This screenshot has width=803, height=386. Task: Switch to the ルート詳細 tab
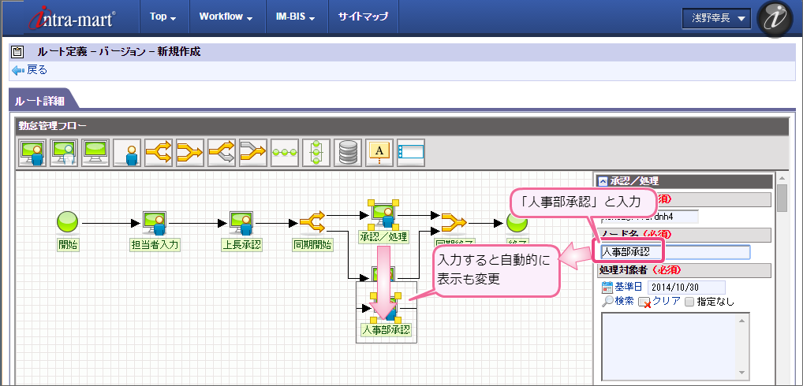pyautogui.click(x=41, y=100)
